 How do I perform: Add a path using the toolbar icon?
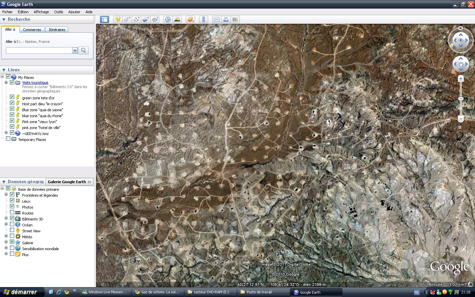pyautogui.click(x=136, y=19)
